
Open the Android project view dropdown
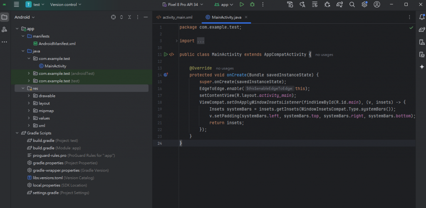(25, 17)
